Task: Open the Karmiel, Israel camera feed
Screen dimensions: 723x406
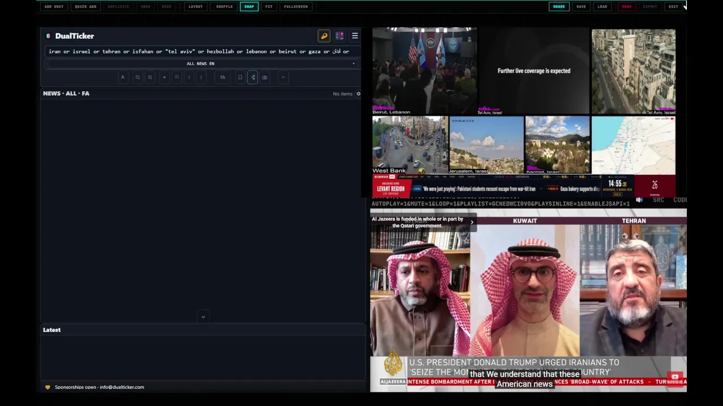Action: click(558, 145)
